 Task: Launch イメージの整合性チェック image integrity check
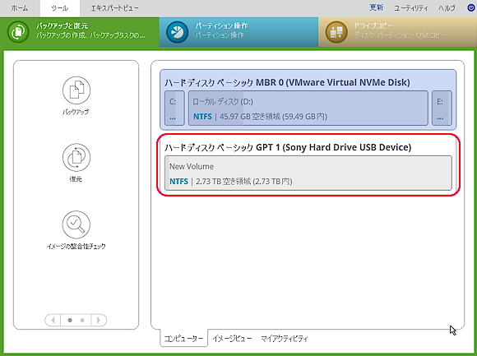pyautogui.click(x=76, y=224)
